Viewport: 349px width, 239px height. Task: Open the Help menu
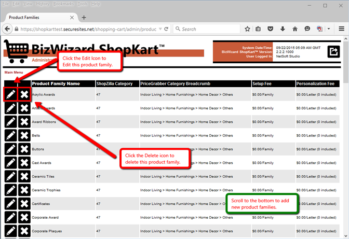[96, 4]
